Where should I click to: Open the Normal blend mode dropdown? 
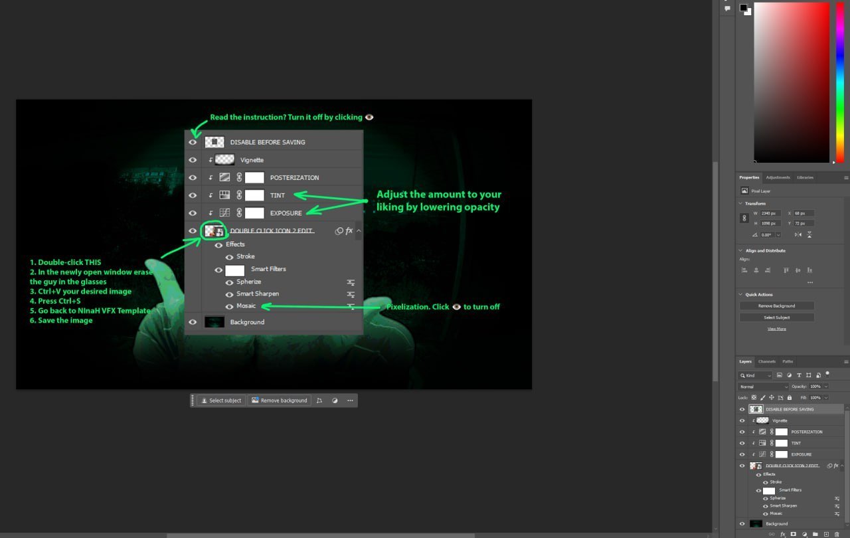763,387
